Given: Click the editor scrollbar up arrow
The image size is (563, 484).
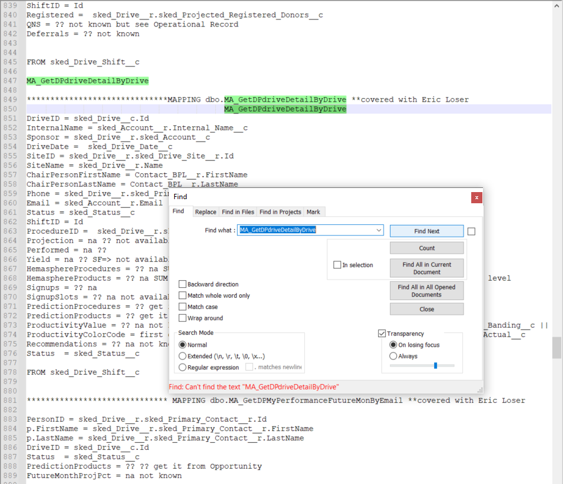Looking at the screenshot, I should tap(557, 5).
